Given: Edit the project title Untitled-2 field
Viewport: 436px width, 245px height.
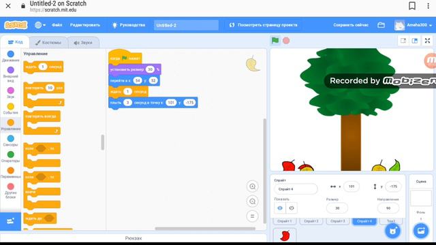Looking at the screenshot, I should [186, 25].
